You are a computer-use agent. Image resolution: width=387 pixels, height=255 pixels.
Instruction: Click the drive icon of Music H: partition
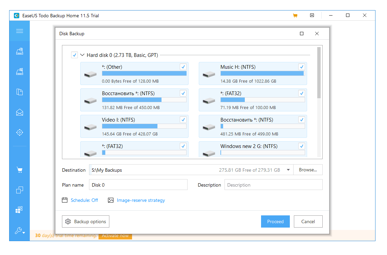click(209, 74)
